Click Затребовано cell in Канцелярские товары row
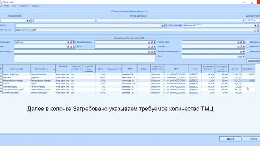Viewport: 260px width, 146px height. point(248,81)
